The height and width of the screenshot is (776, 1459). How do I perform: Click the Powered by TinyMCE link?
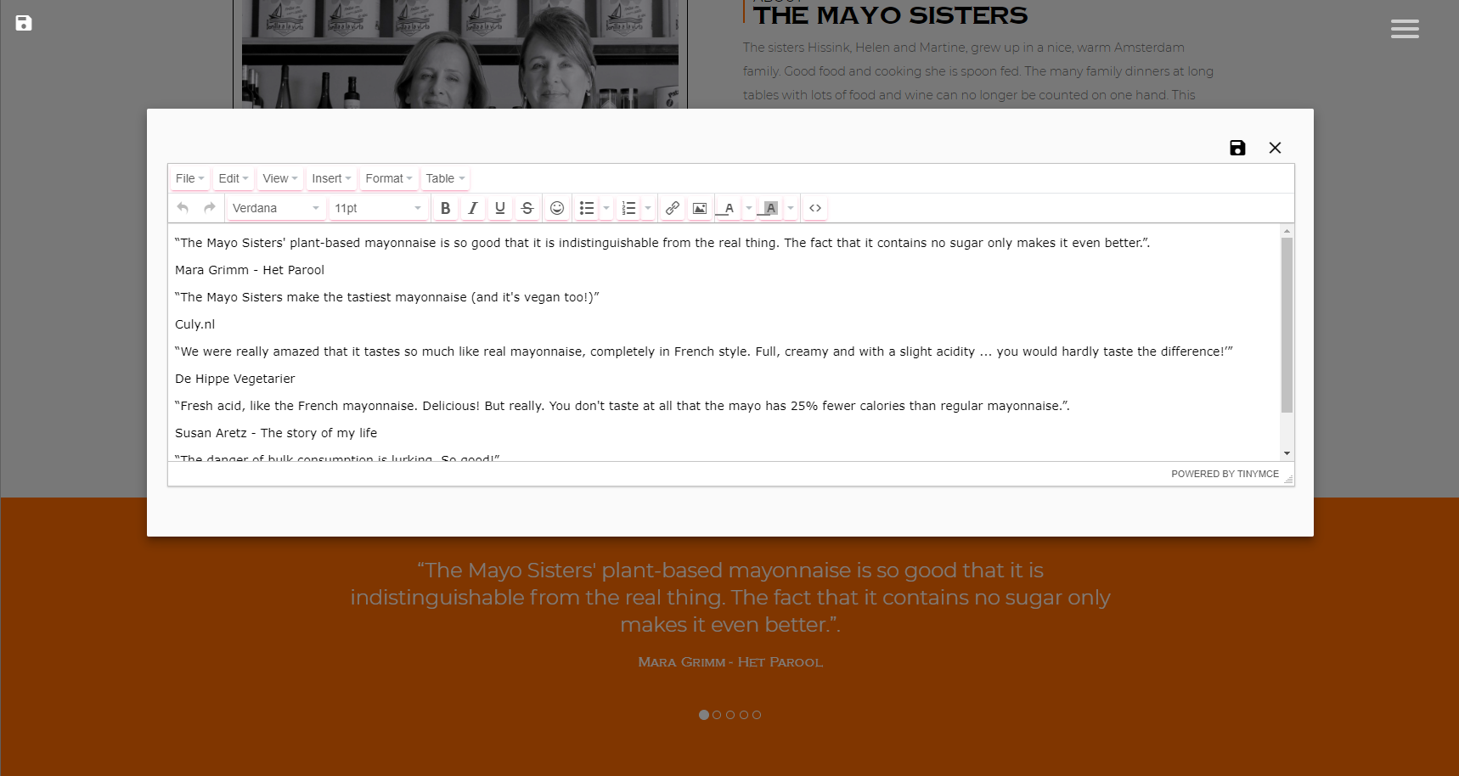(x=1225, y=474)
